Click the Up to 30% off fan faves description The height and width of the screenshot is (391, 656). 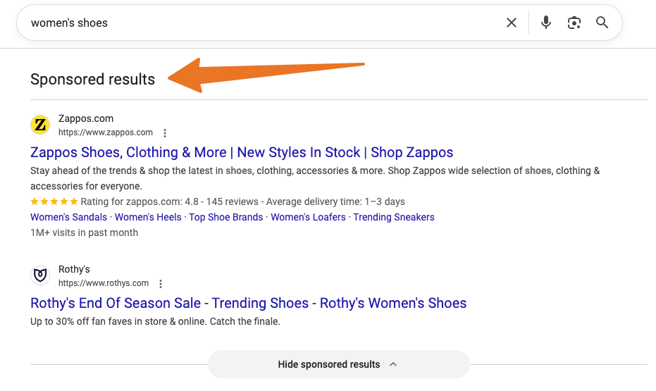(x=155, y=321)
